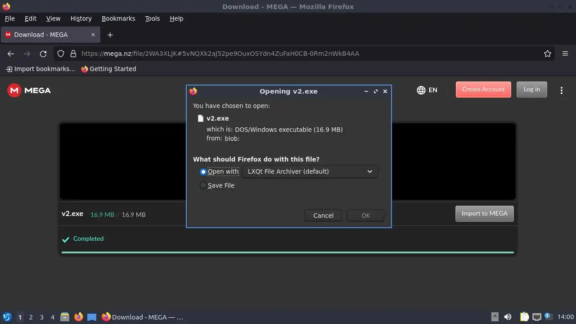Image resolution: width=576 pixels, height=324 pixels.
Task: Click the tracking protection shield icon
Action: point(61,54)
